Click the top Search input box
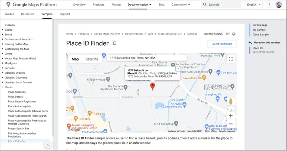The width and height of the screenshot is (287, 151). coord(221,4)
